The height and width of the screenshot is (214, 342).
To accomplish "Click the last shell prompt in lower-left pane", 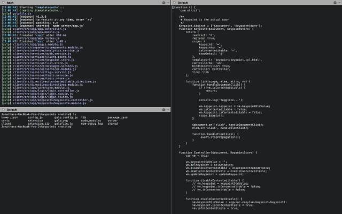I will coord(36,127).
